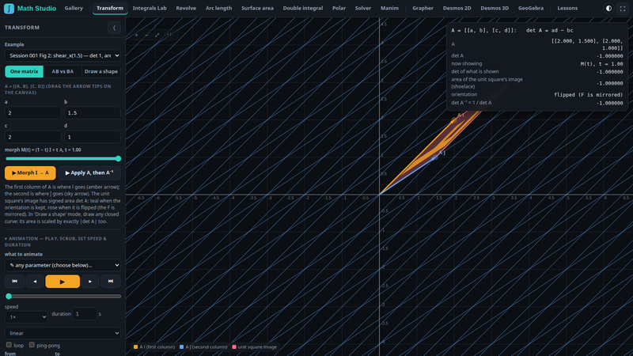The height and width of the screenshot is (356, 633).
Task: Click the rose unit square image swatch
Action: point(234,347)
